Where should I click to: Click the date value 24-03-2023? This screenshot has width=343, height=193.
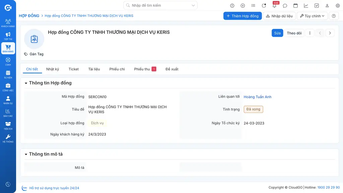pyautogui.click(x=254, y=123)
